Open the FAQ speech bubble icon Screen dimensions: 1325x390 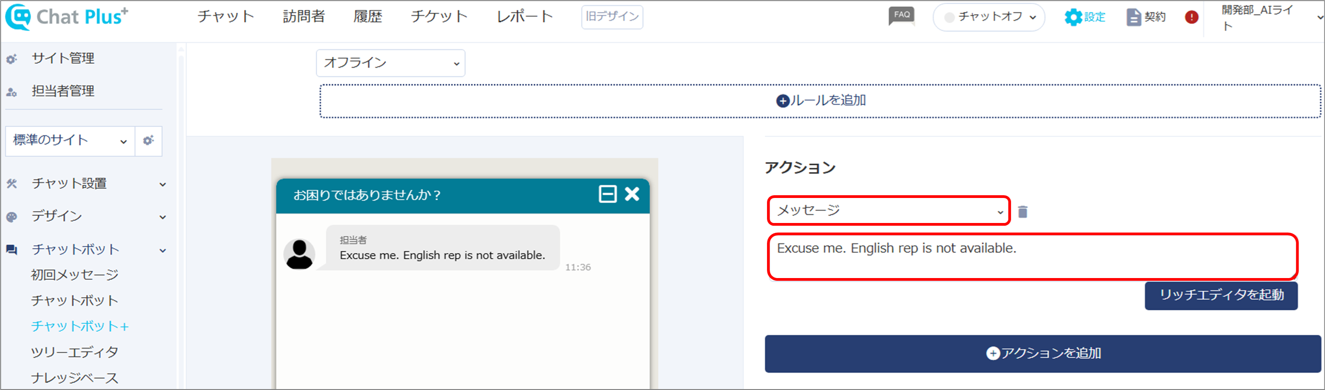click(x=902, y=16)
